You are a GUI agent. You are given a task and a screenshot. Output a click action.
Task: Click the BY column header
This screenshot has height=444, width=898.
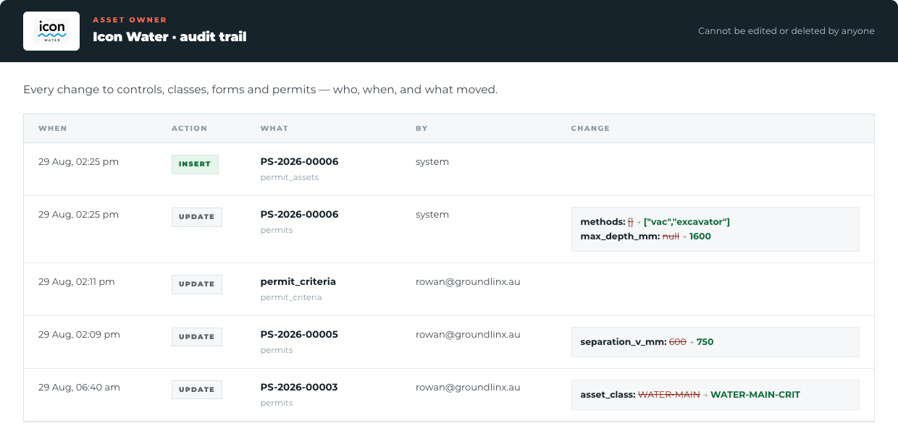click(421, 128)
